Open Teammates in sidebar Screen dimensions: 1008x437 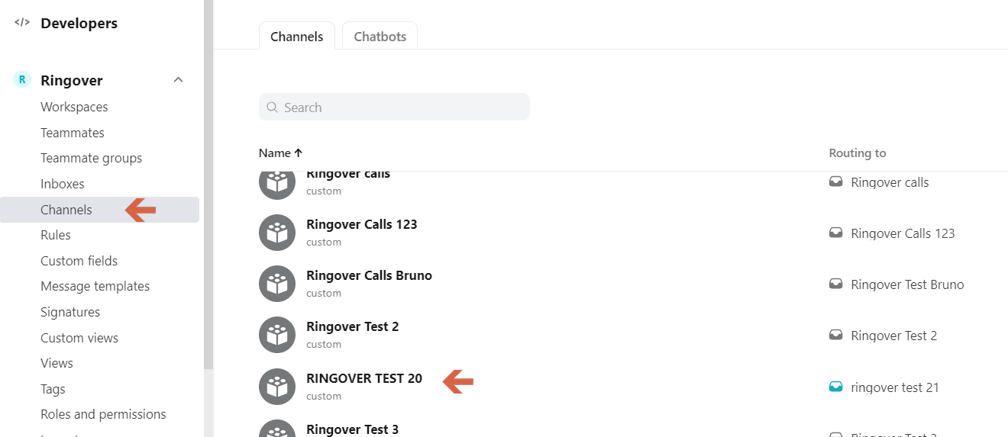coord(73,133)
